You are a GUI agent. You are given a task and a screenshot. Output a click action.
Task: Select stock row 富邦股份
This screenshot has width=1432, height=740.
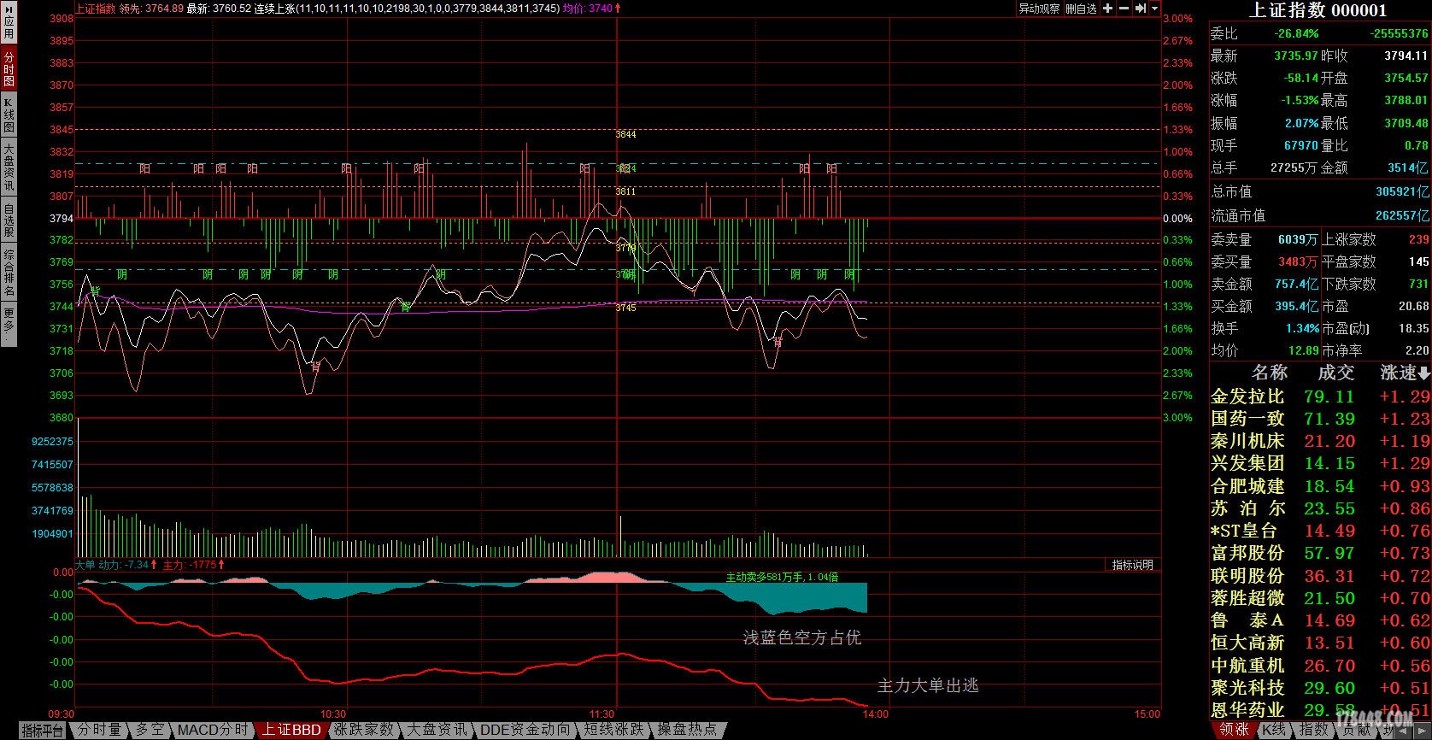click(x=1320, y=553)
